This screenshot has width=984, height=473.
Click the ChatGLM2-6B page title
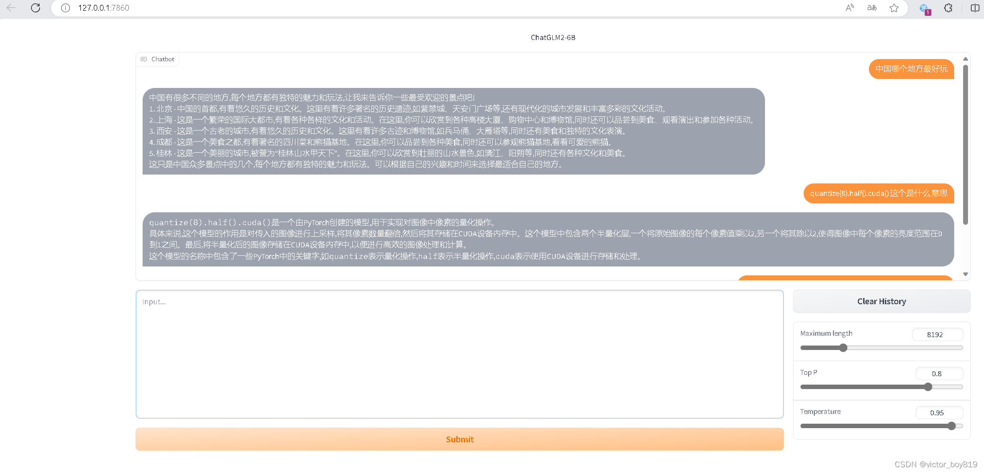(553, 37)
